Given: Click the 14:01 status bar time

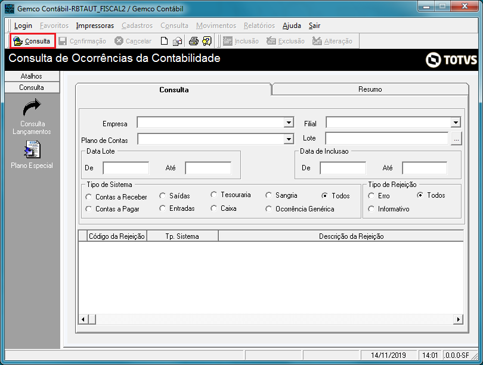Looking at the screenshot, I should pyautogui.click(x=430, y=355).
